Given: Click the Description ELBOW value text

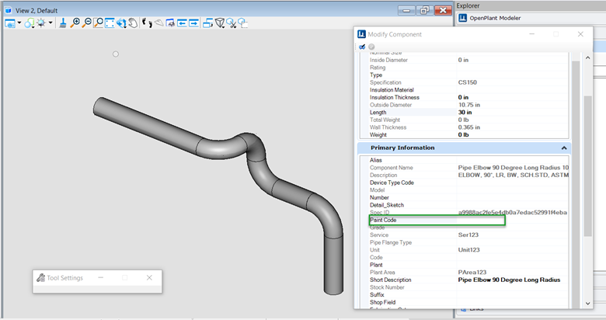Looking at the screenshot, I should pos(514,175).
